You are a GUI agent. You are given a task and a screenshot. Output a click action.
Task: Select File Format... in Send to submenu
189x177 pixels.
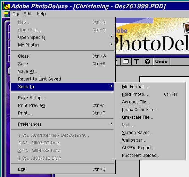click(x=150, y=87)
